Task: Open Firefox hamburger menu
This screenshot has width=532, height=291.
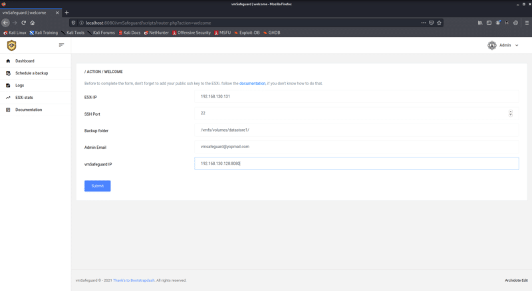Action: pyautogui.click(x=527, y=23)
